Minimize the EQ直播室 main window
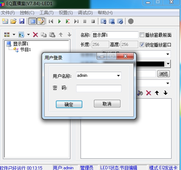The height and width of the screenshot is (170, 181). [x=148, y=3]
